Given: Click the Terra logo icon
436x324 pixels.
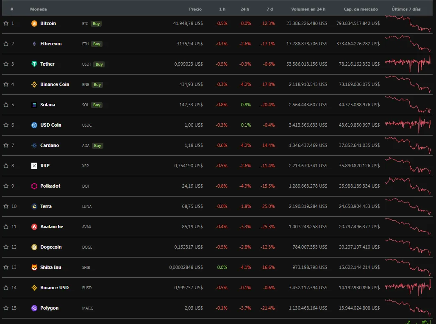Looking at the screenshot, I should (x=34, y=206).
